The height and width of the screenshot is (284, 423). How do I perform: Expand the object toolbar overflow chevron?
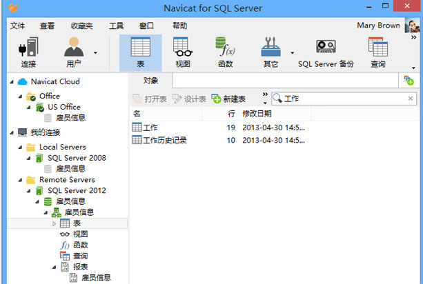[265, 94]
